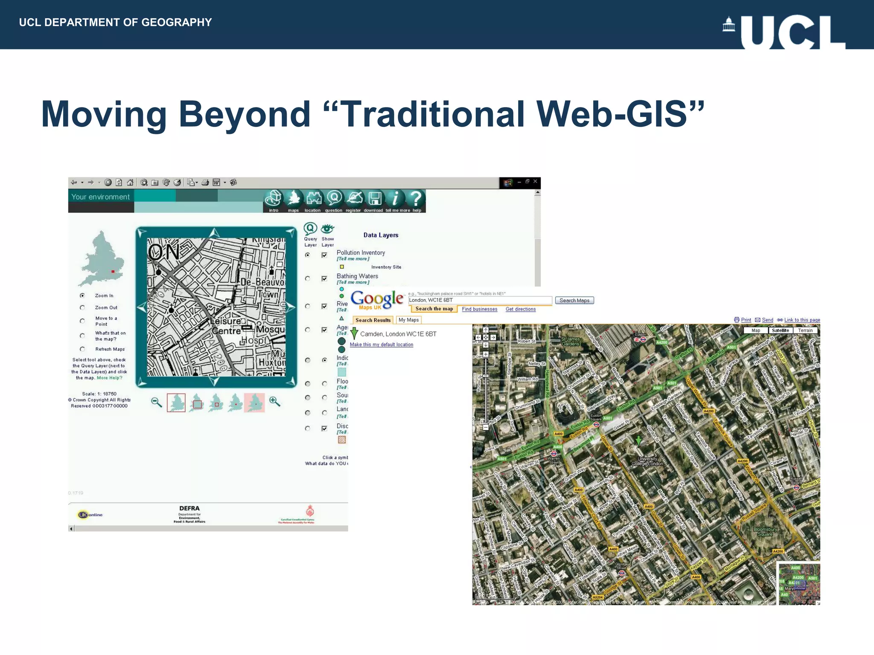Click the browser Print icon
874x655 pixels.
(205, 183)
